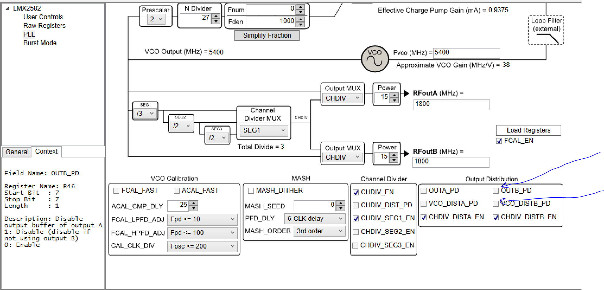This screenshot has height=290, width=604.
Task: Click the MASH_SEED value field
Action: (315, 206)
